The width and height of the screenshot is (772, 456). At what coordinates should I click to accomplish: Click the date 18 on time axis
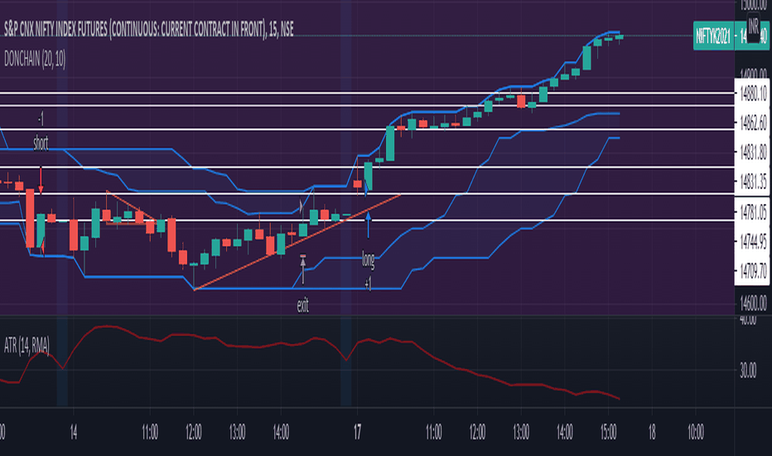(x=652, y=432)
